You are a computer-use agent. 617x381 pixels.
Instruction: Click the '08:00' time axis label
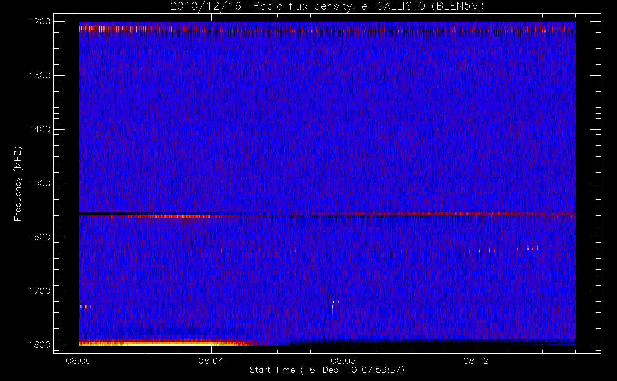pos(79,361)
